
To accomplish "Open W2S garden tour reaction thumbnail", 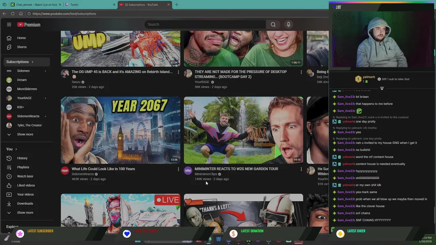I will (x=244, y=130).
